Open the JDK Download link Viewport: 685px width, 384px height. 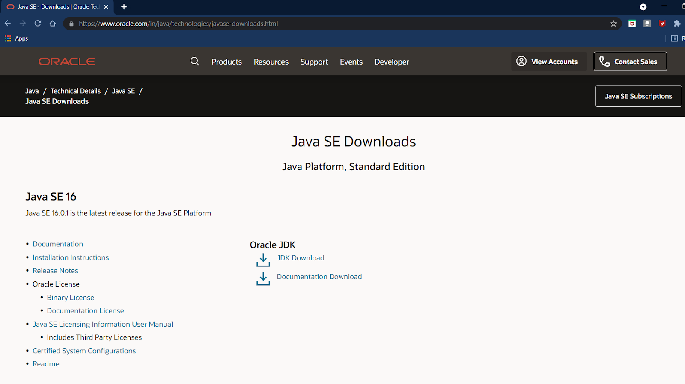(301, 258)
